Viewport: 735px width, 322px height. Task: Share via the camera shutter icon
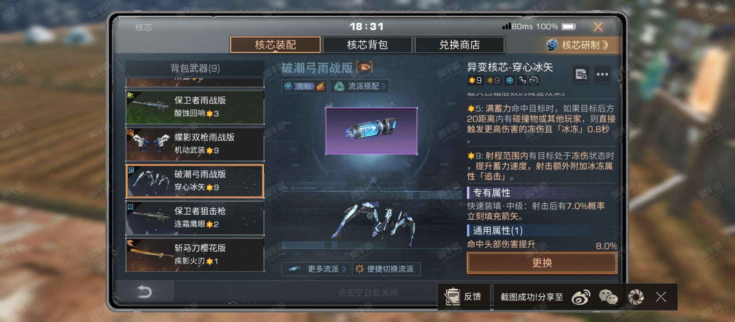pos(636,297)
